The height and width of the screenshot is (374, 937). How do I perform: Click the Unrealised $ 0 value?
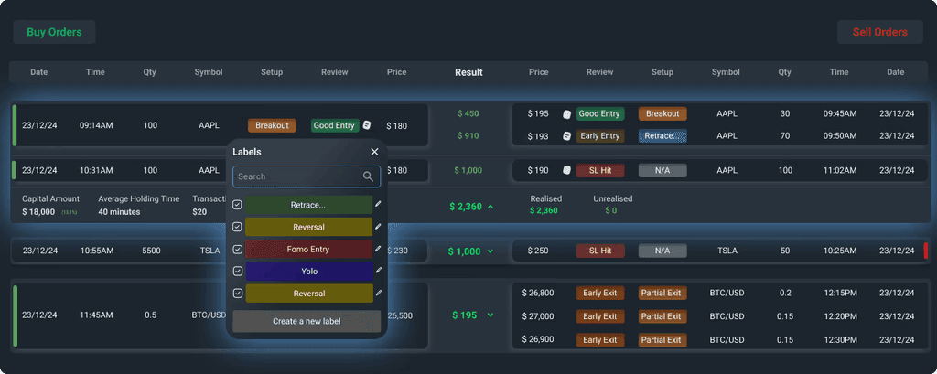(610, 210)
